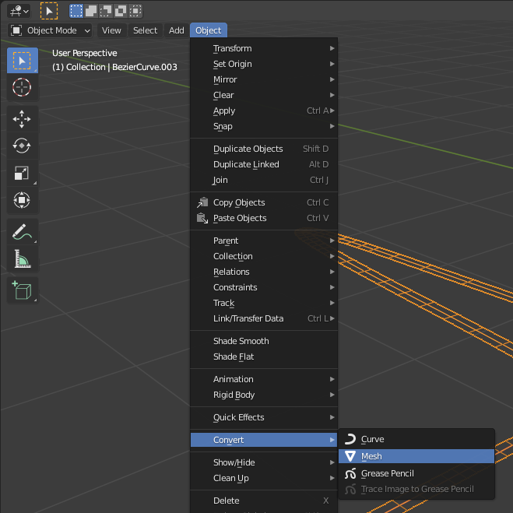Select the Scale tool

tap(23, 173)
